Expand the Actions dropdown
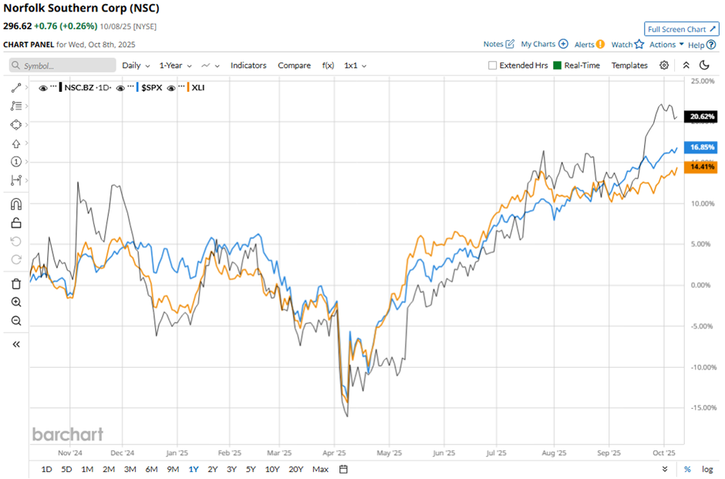The width and height of the screenshot is (725, 479). tap(666, 45)
